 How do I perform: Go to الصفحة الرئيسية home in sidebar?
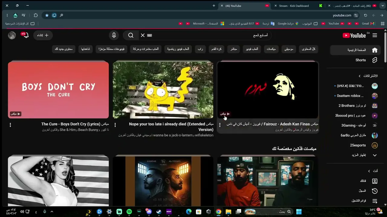pyautogui.click(x=355, y=50)
